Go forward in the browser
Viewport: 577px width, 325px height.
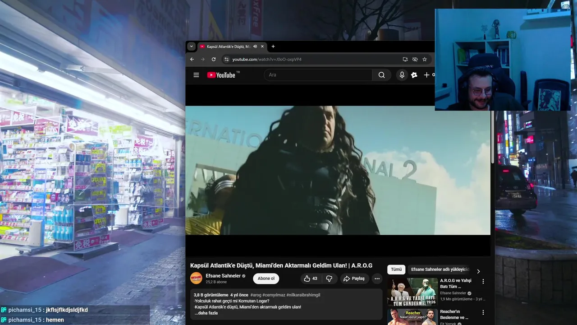pos(202,59)
